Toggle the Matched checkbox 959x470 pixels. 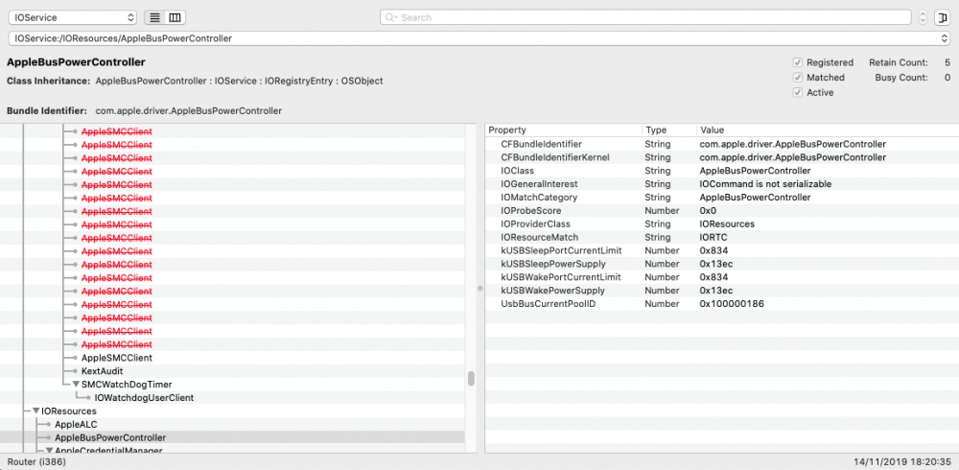pos(798,78)
